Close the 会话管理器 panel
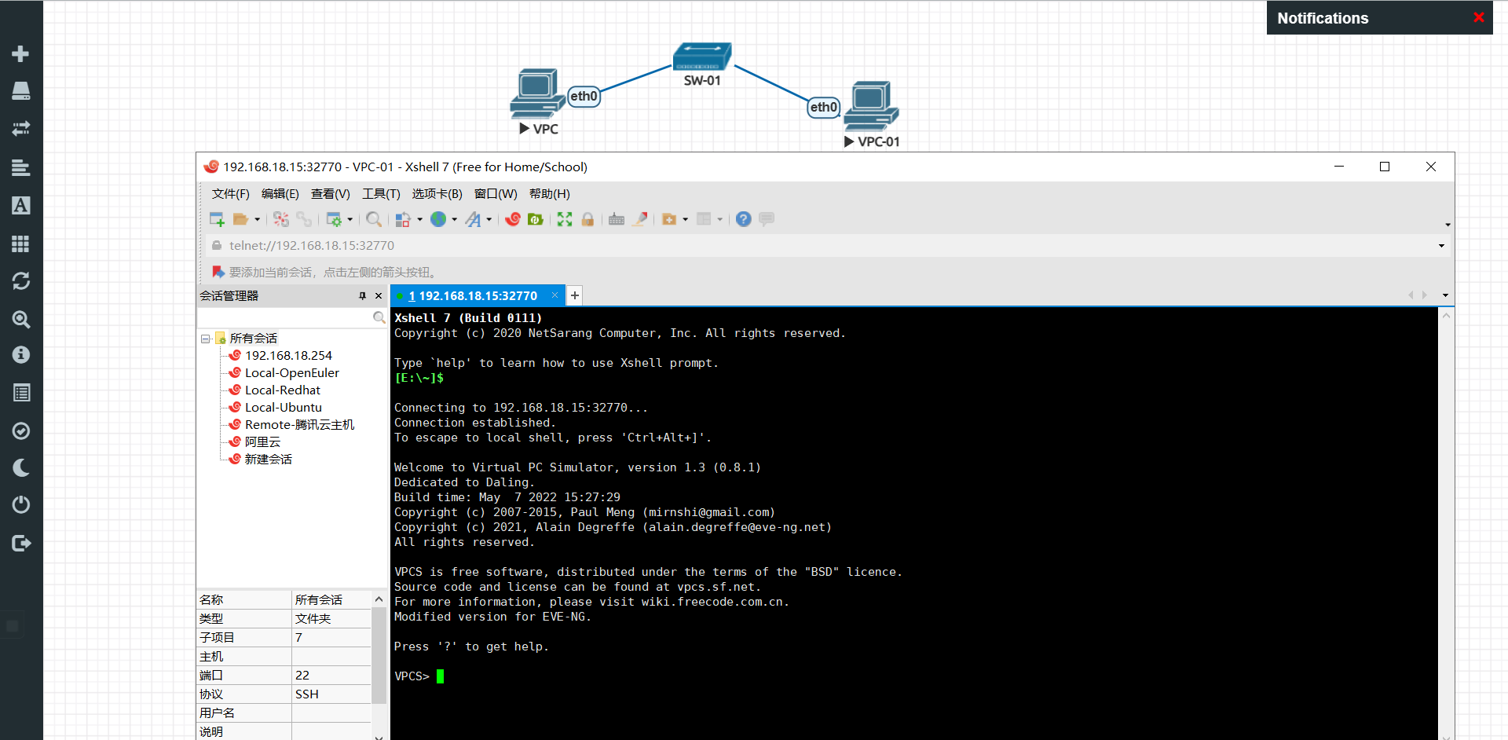Viewport: 1508px width, 740px height. (x=379, y=296)
